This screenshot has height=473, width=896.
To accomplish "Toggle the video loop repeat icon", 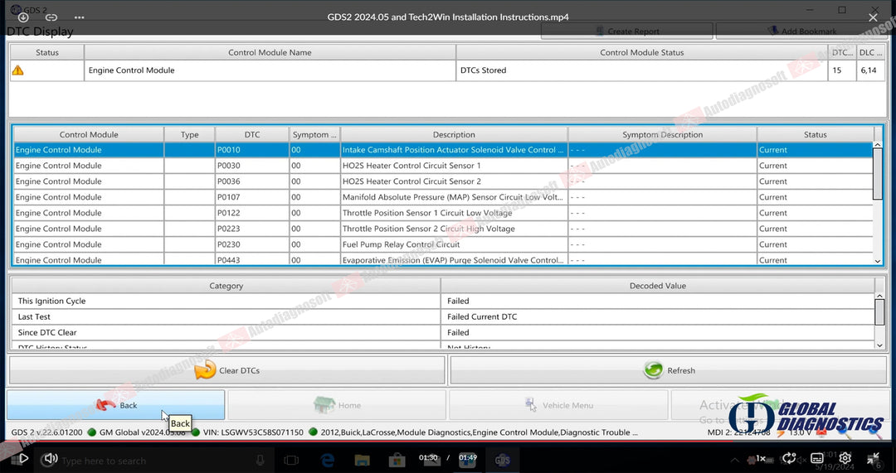I will pyautogui.click(x=789, y=458).
